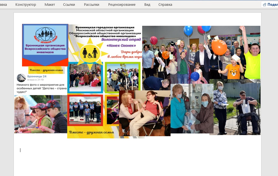Open the partially visible Вставка tab
This screenshot has width=278, height=176.
[3, 5]
